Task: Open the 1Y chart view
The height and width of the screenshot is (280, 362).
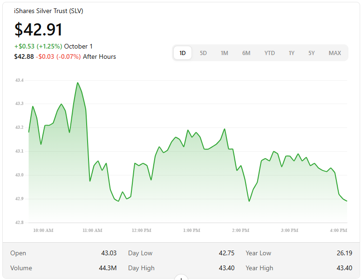Action: [x=291, y=53]
